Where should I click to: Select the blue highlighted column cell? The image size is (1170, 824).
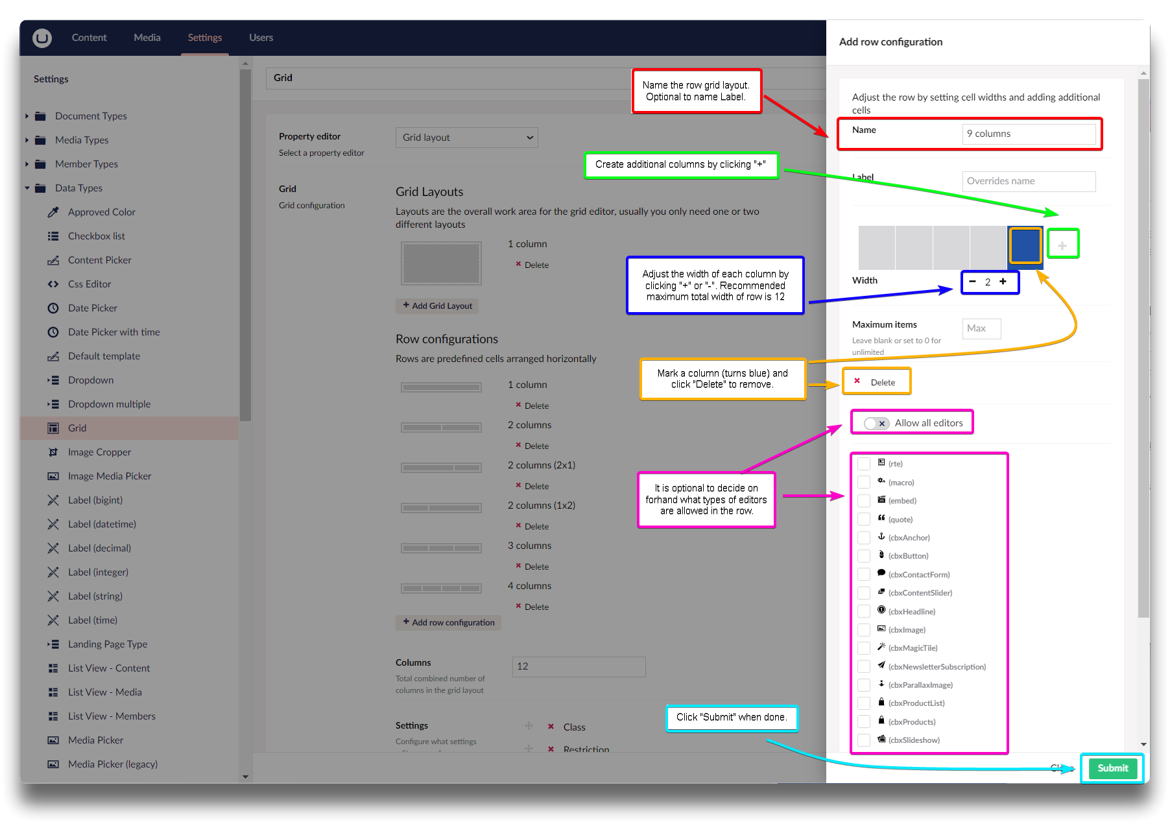1025,247
